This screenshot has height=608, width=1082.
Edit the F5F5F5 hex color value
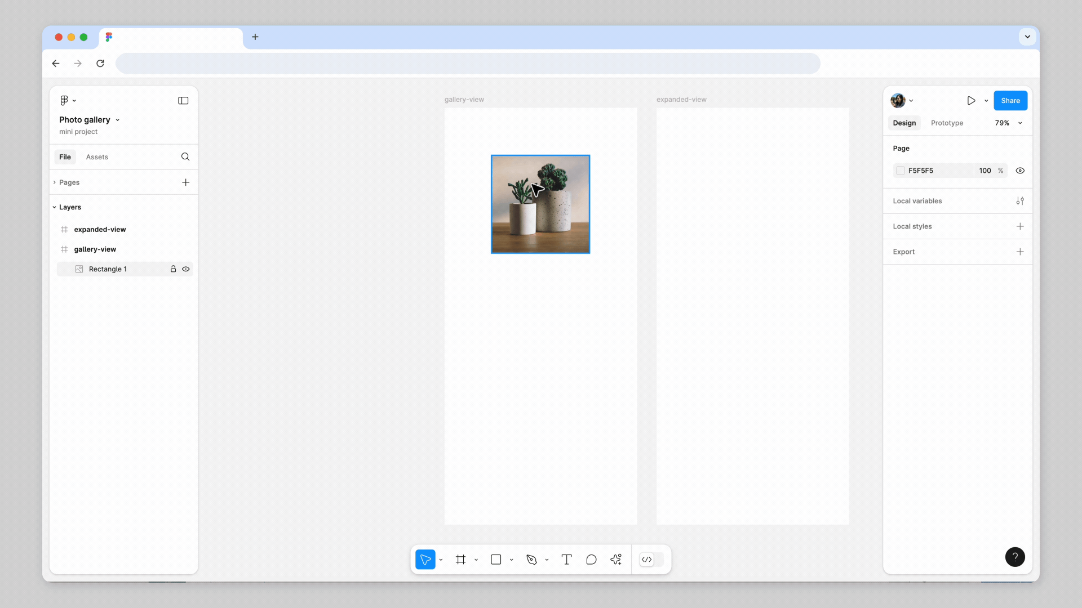click(x=921, y=171)
